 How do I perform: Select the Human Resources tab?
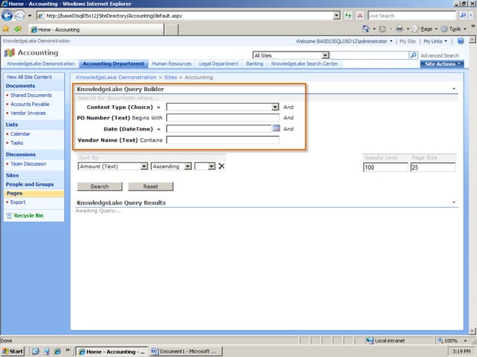point(171,63)
